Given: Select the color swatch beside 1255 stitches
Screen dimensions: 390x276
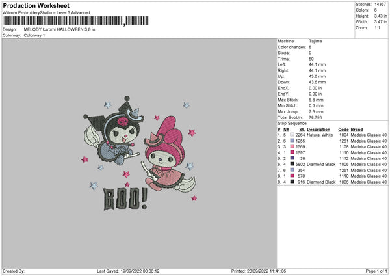Looking at the screenshot, I should click(292, 141).
